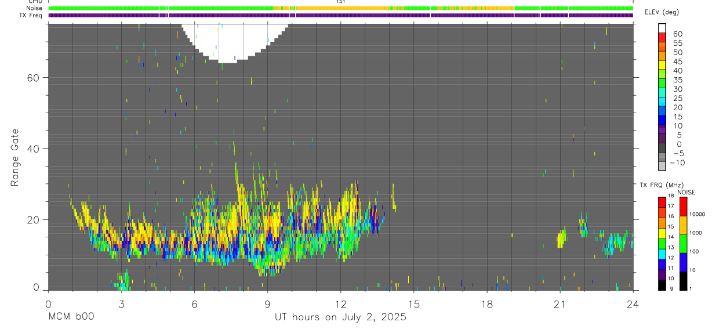Click the red 18 MHz TX FRQ swatch
This screenshot has height=329, width=712.
click(x=662, y=199)
